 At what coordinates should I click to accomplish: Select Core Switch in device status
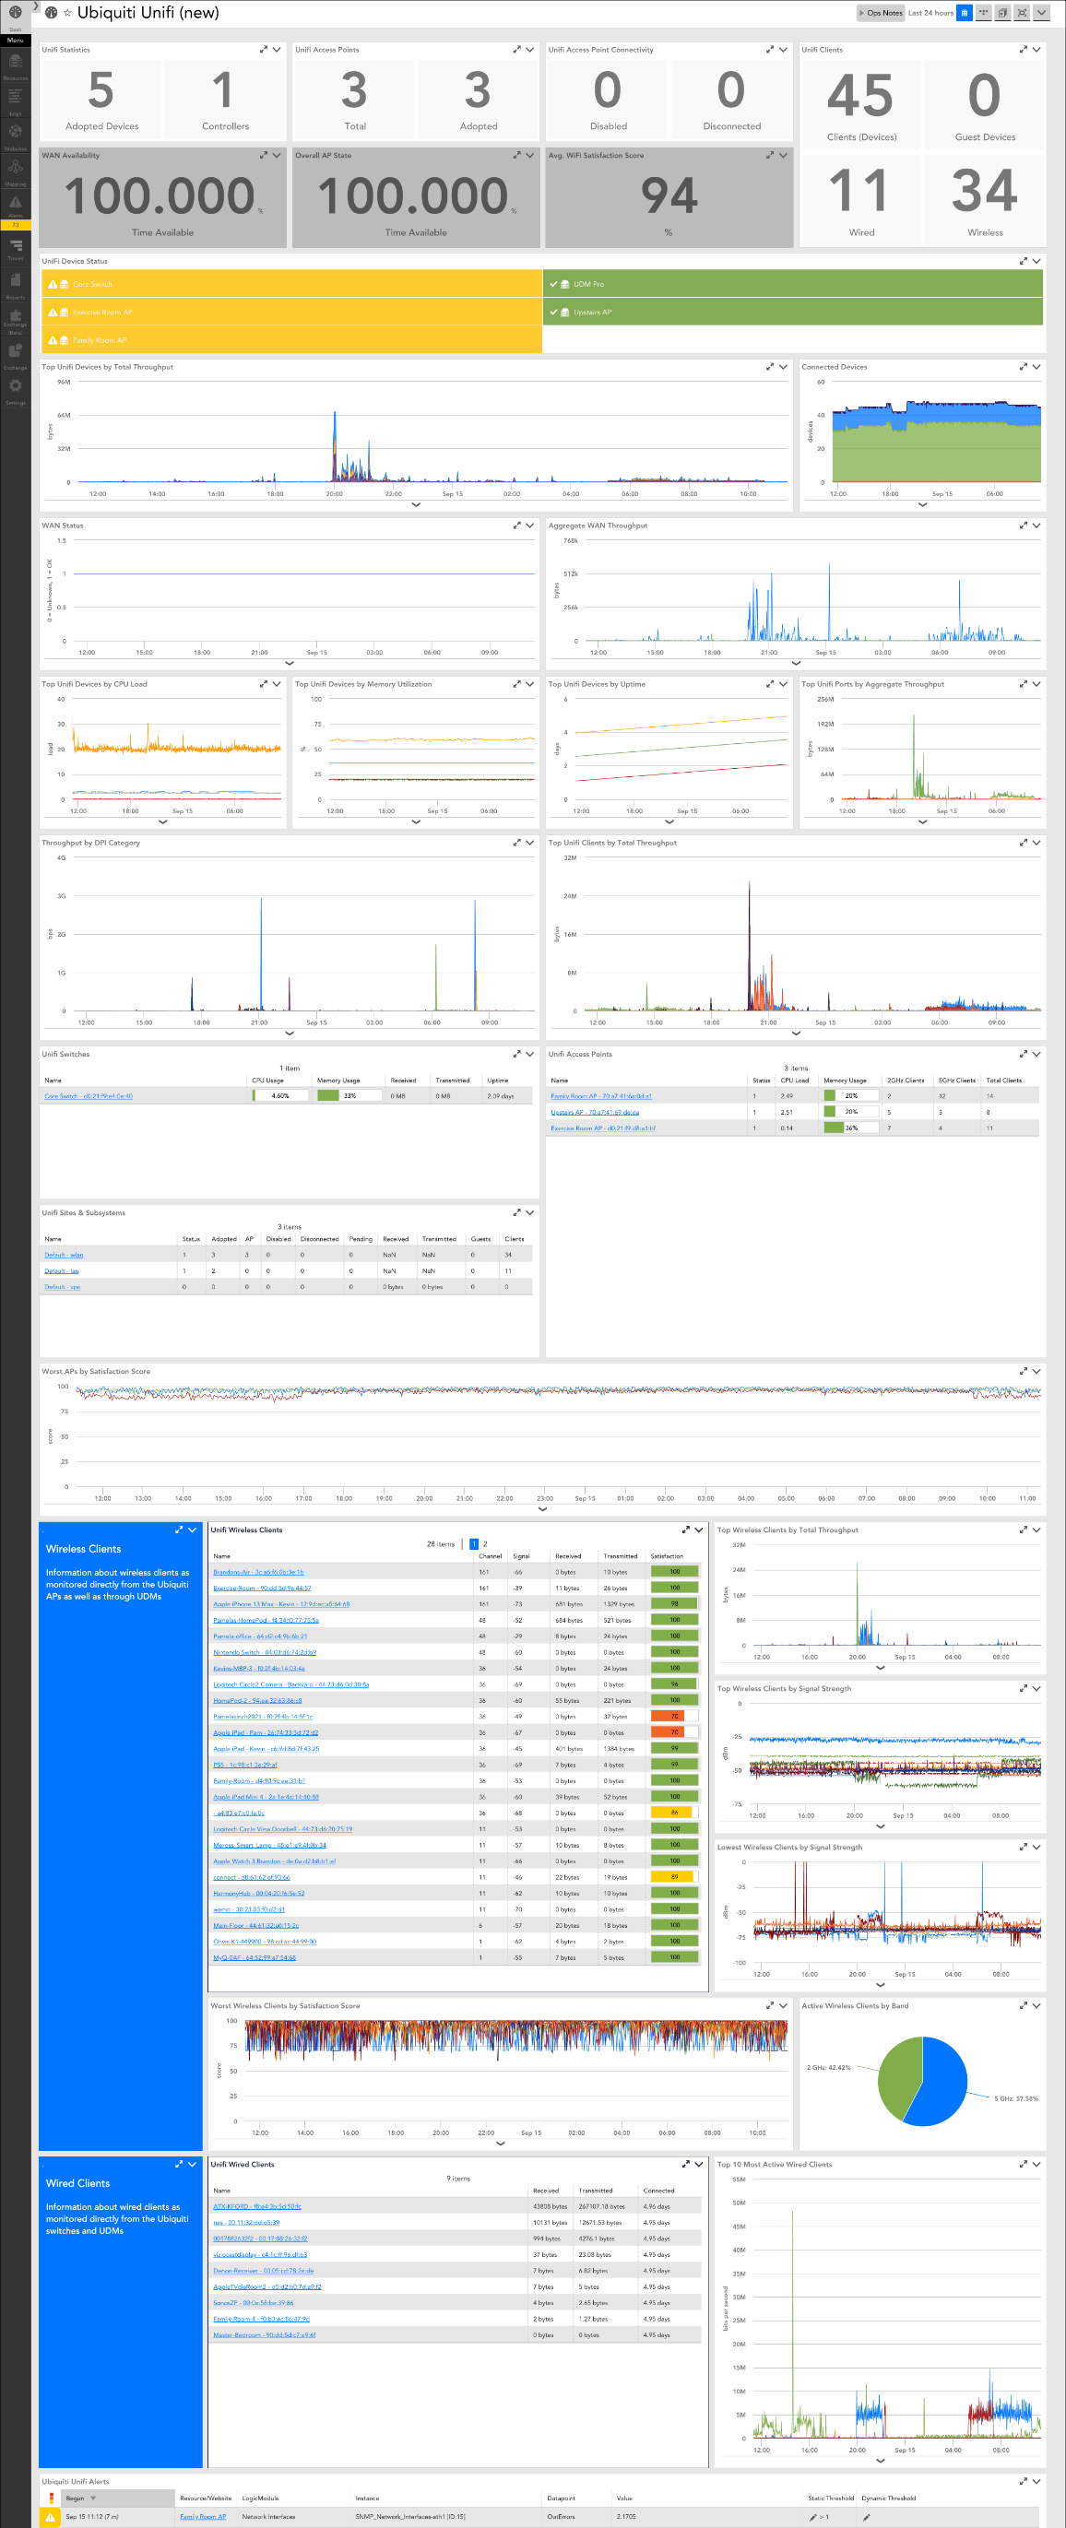[290, 284]
